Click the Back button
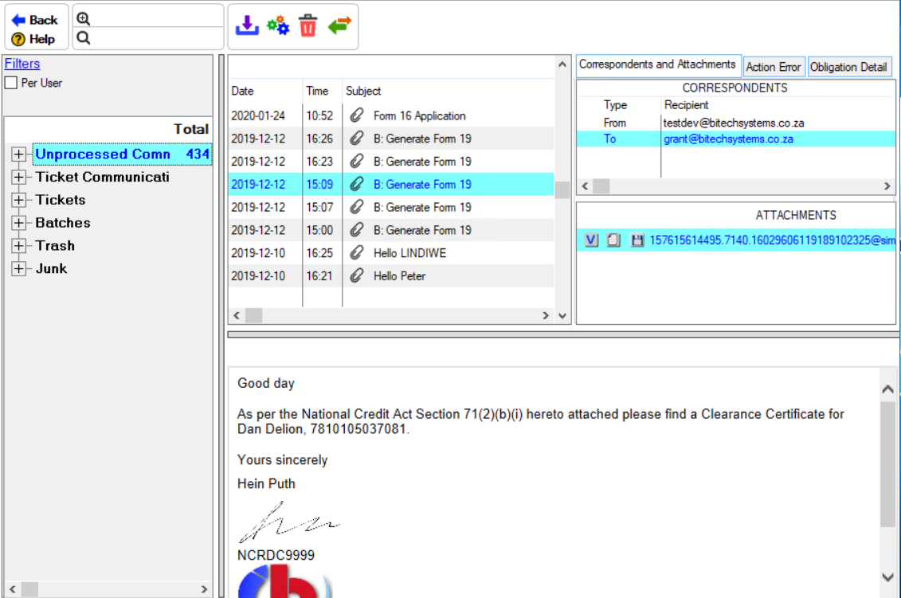 36,20
